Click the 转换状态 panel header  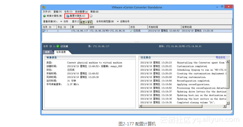tap(52, 58)
